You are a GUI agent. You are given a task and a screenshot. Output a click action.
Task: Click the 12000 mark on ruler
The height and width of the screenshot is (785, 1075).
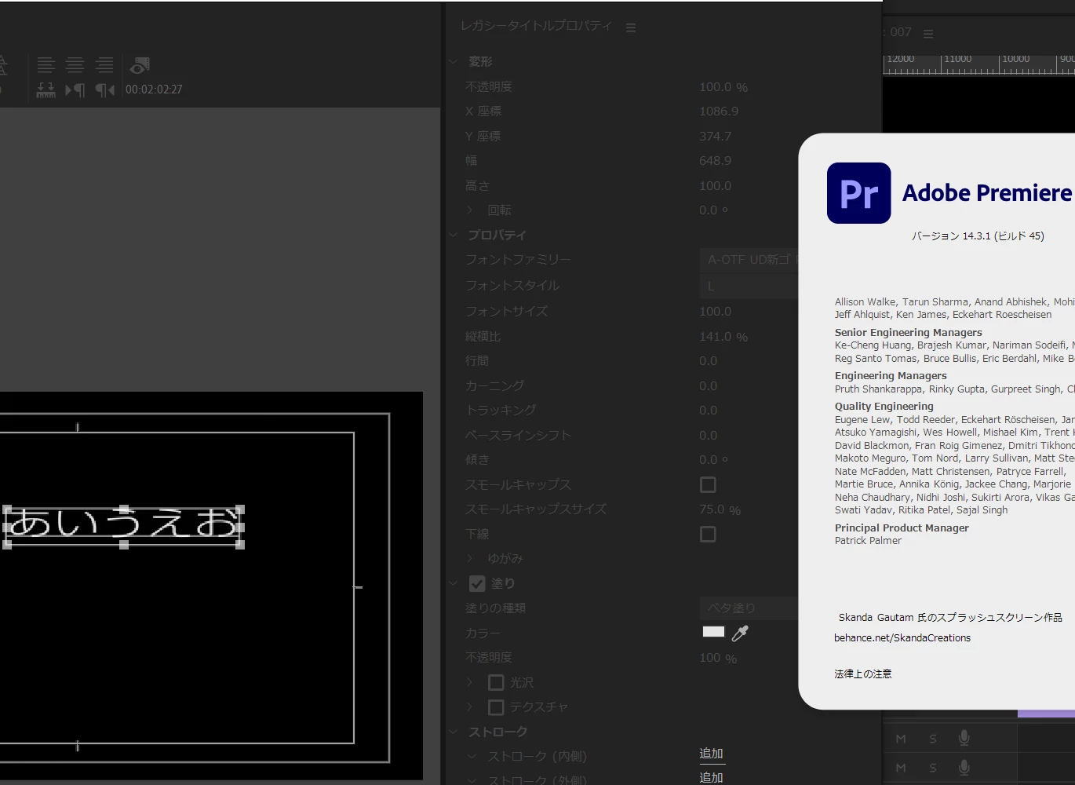coord(900,60)
